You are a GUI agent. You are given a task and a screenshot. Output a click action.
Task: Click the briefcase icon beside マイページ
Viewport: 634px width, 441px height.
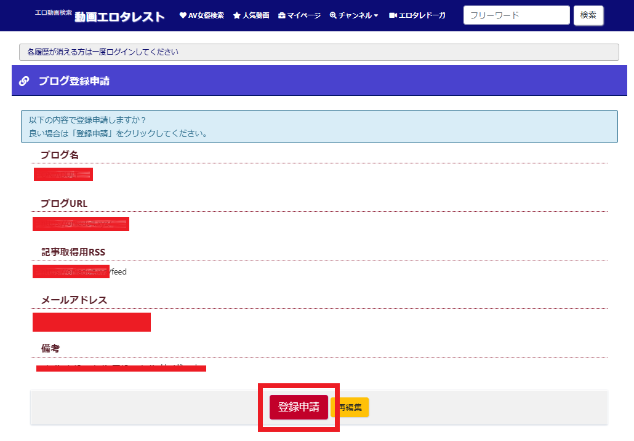[281, 15]
